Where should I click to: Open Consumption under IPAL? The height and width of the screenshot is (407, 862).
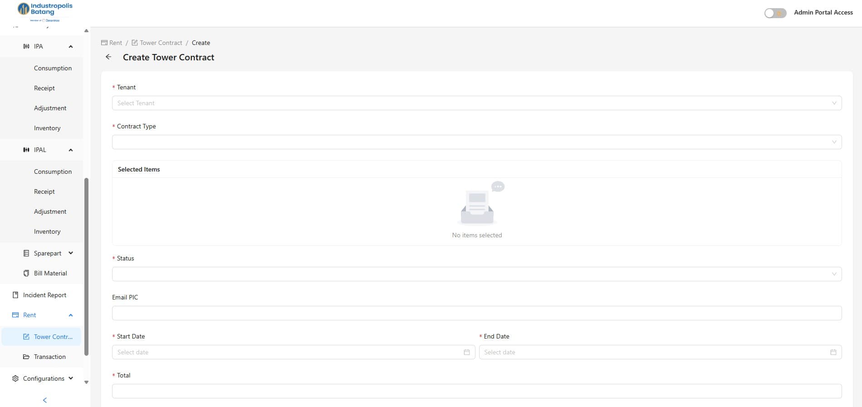coord(53,172)
